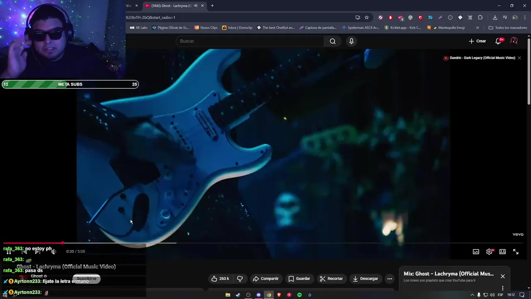Switch video to full screen
The width and height of the screenshot is (531, 299).
point(516,252)
